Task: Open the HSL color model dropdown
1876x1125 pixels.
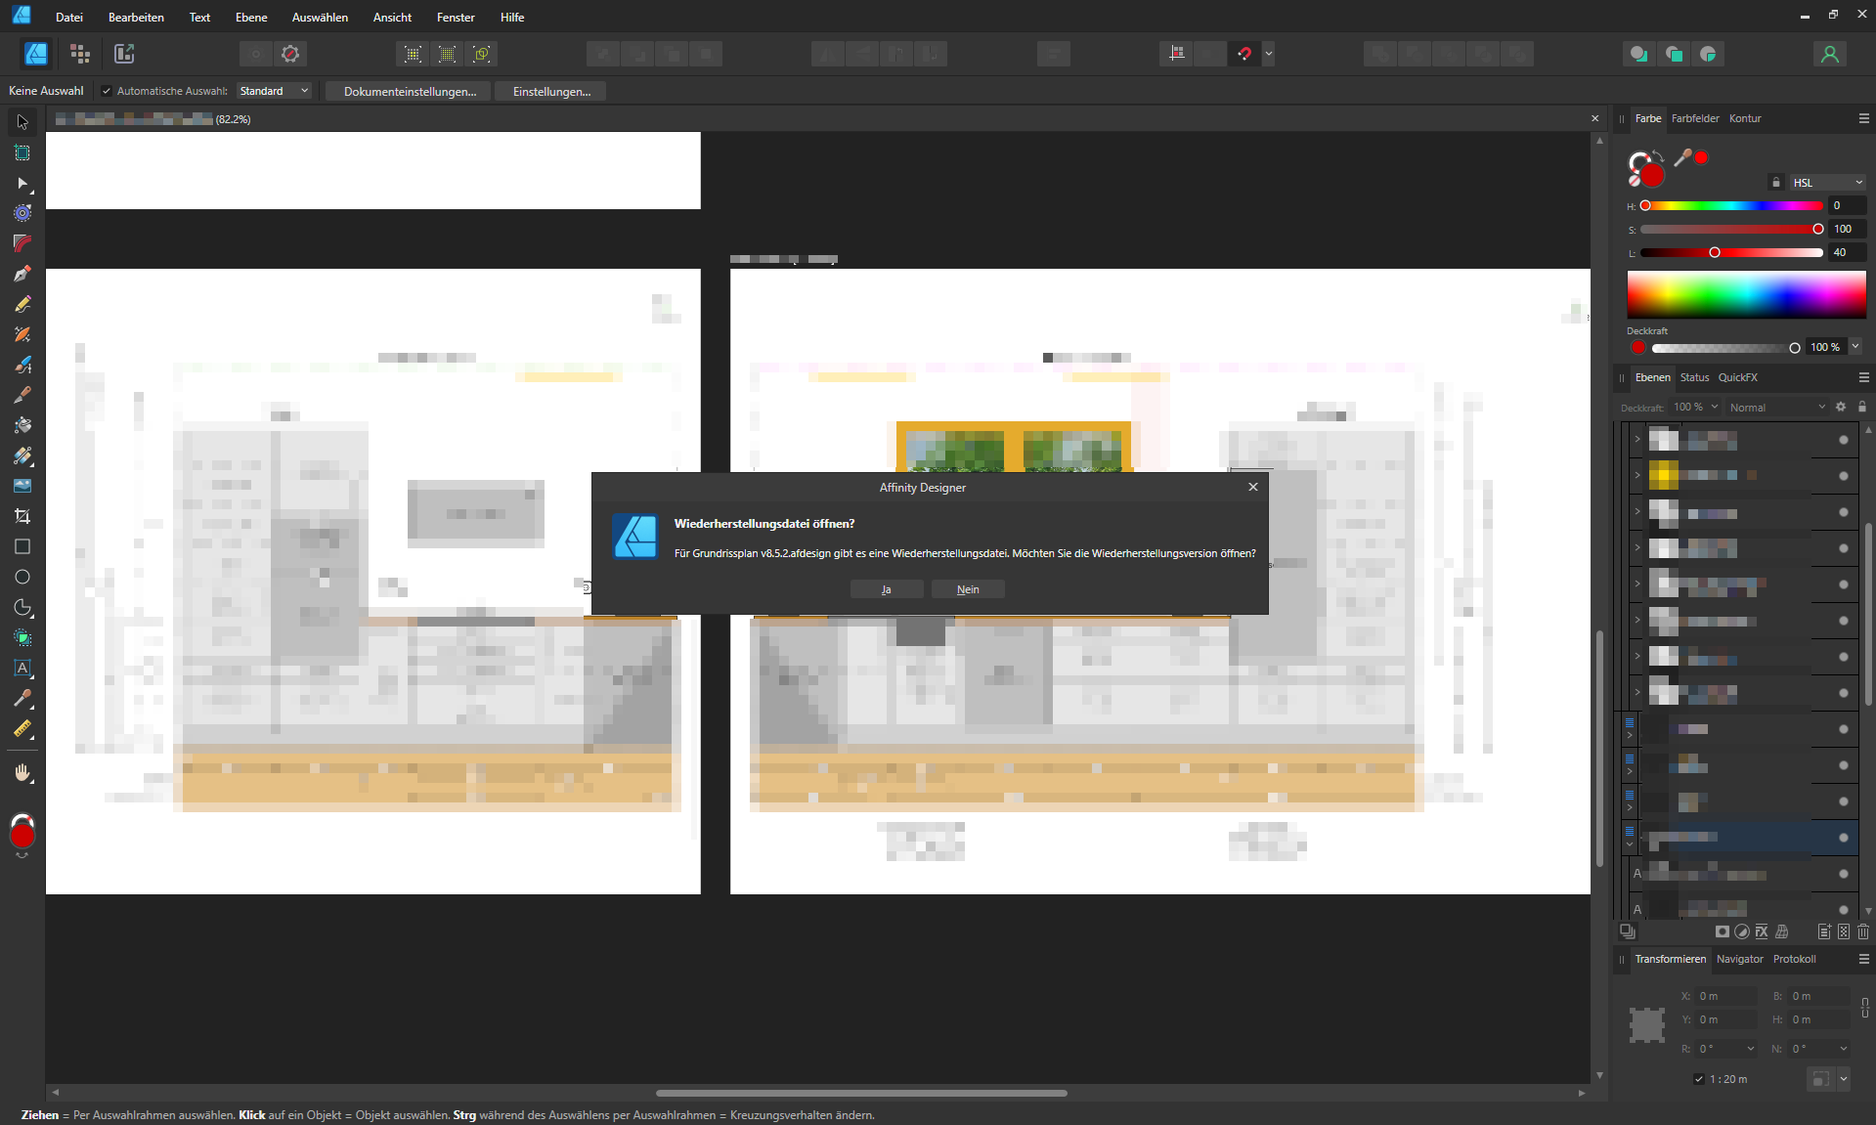Action: pyautogui.click(x=1826, y=183)
